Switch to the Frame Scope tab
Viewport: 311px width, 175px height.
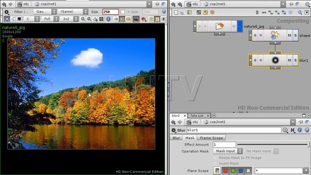tap(211, 138)
